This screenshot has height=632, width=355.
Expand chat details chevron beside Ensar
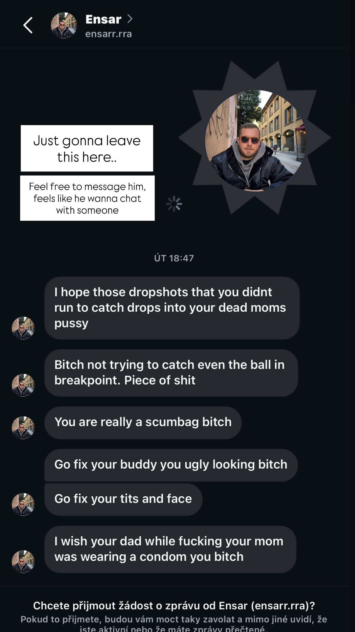pos(130,19)
